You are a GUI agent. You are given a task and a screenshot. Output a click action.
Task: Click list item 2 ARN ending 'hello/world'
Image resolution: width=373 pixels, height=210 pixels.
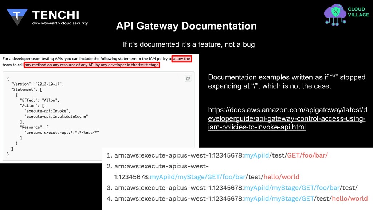click(203, 171)
